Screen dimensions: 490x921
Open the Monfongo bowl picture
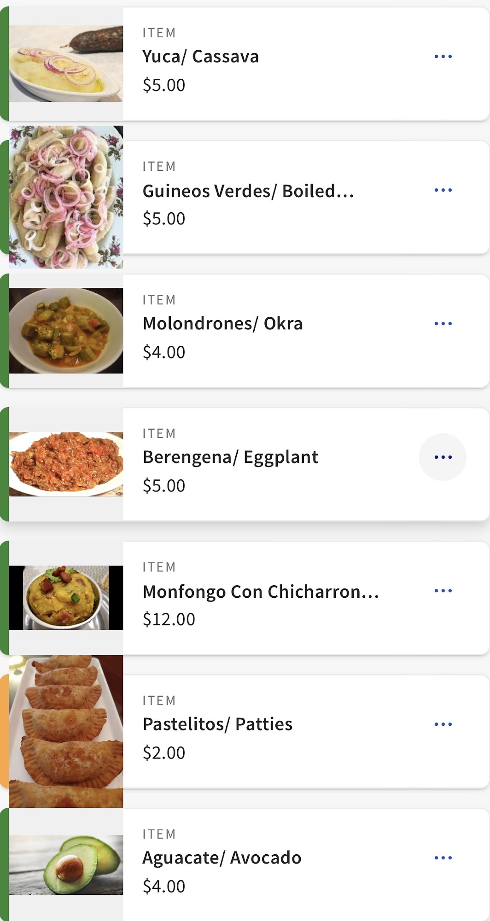pyautogui.click(x=66, y=597)
